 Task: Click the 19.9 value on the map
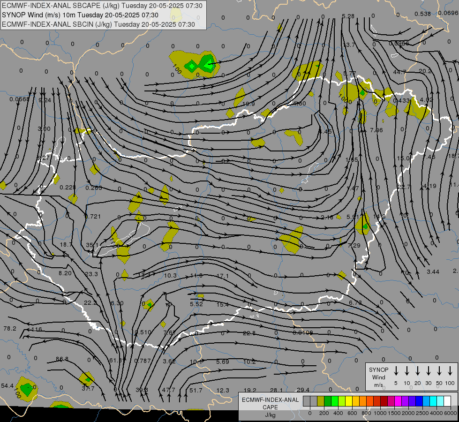click(x=248, y=104)
